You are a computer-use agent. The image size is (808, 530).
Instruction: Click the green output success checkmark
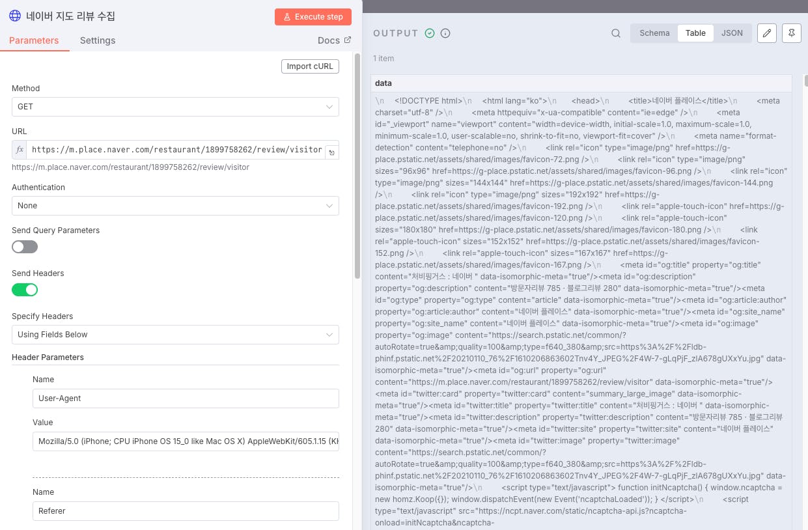point(430,33)
